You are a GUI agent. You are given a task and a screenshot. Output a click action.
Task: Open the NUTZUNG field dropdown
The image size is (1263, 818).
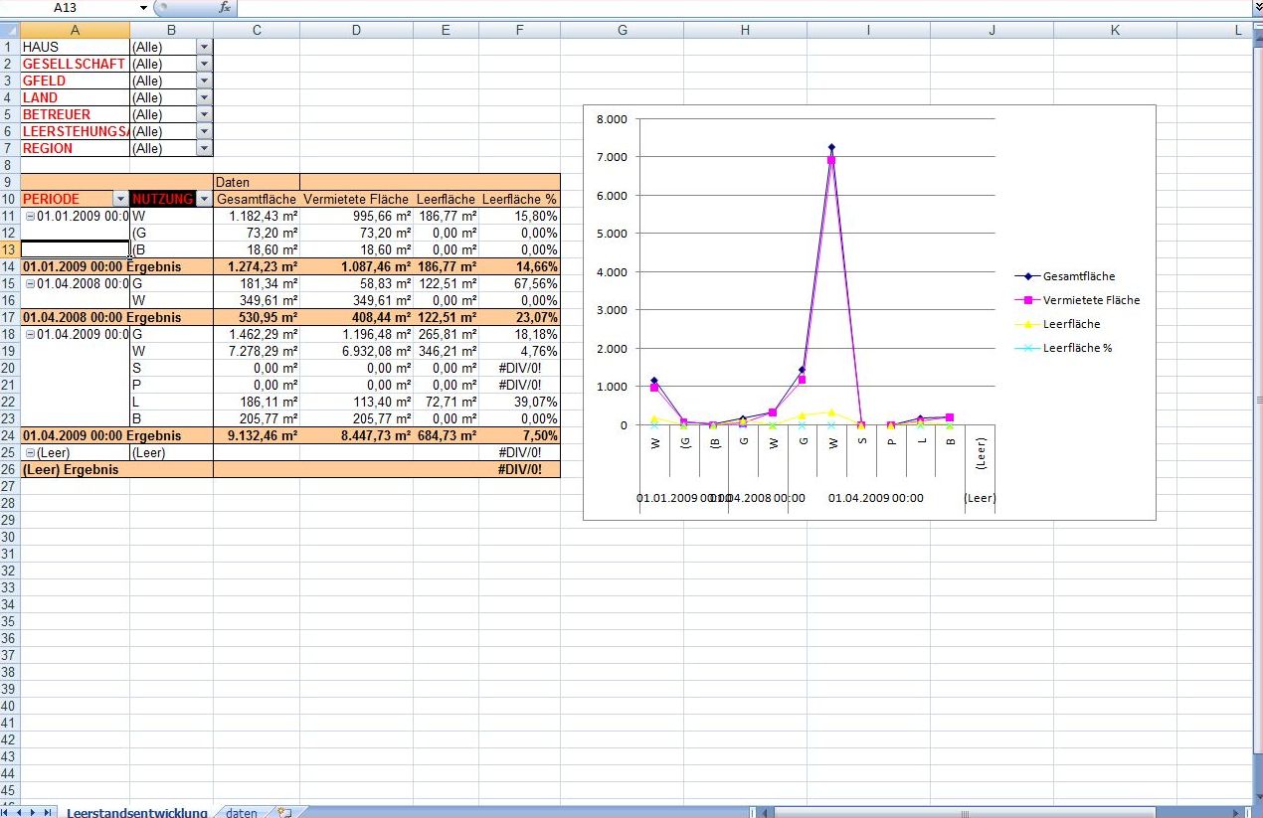[x=204, y=199]
